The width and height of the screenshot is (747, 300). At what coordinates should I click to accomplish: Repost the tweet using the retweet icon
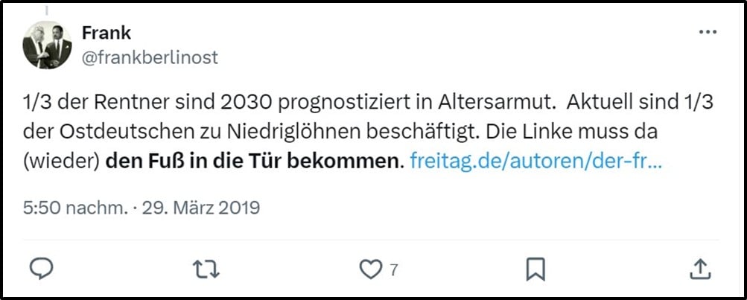coord(203,269)
